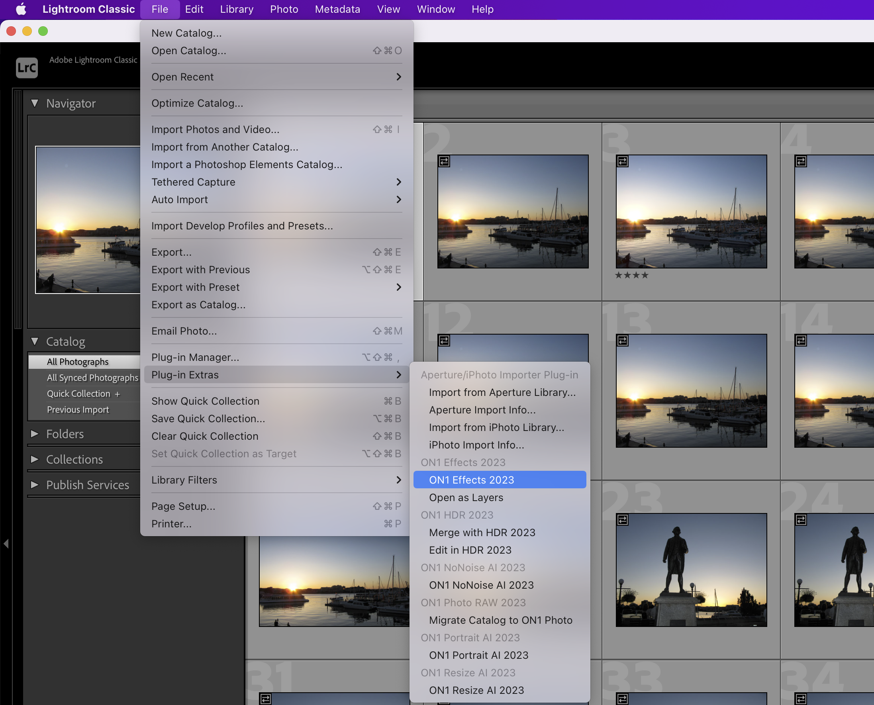Choose Export as Catalog...
The image size is (874, 705).
tap(276, 305)
